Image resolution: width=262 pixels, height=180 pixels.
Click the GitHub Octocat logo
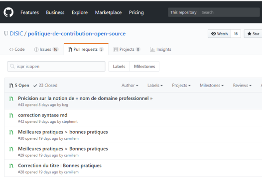[x=8, y=12]
